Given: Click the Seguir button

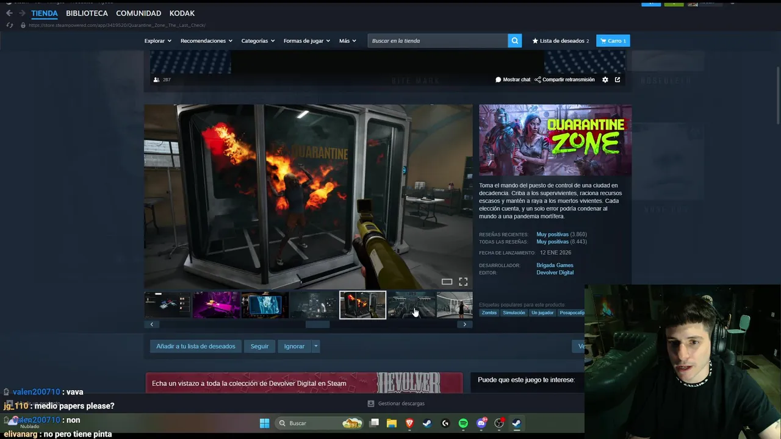Looking at the screenshot, I should [259, 346].
